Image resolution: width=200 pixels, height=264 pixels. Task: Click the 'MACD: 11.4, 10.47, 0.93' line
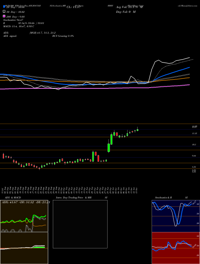(x=19, y=26)
